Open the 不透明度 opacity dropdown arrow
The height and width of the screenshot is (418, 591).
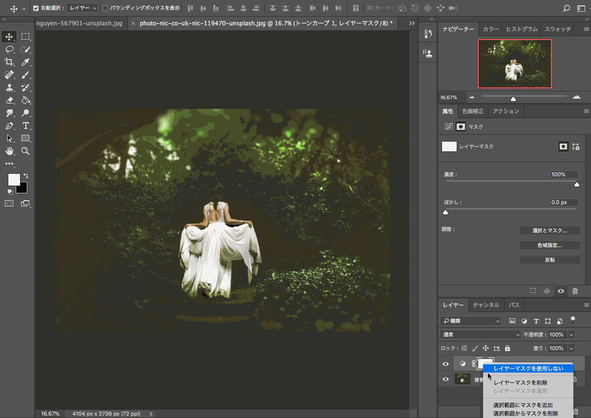(x=571, y=334)
